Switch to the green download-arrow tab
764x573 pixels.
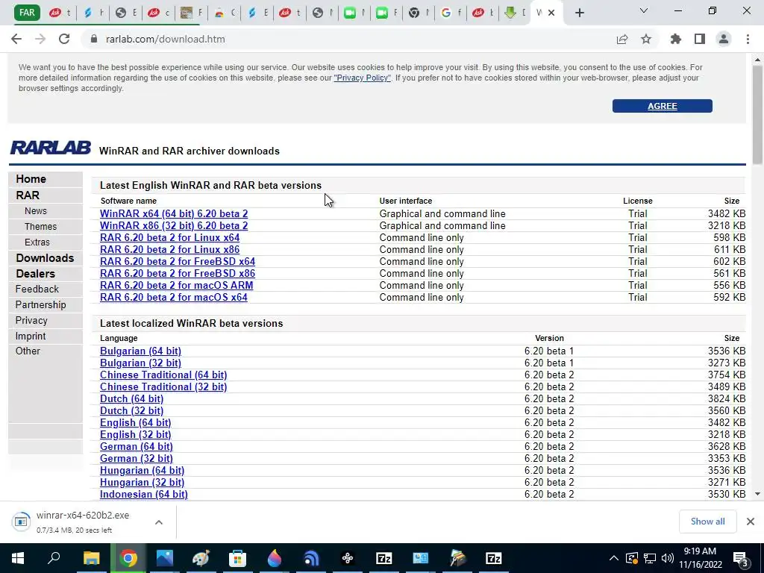(515, 13)
